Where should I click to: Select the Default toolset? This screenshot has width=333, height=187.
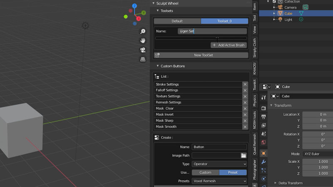tap(177, 21)
